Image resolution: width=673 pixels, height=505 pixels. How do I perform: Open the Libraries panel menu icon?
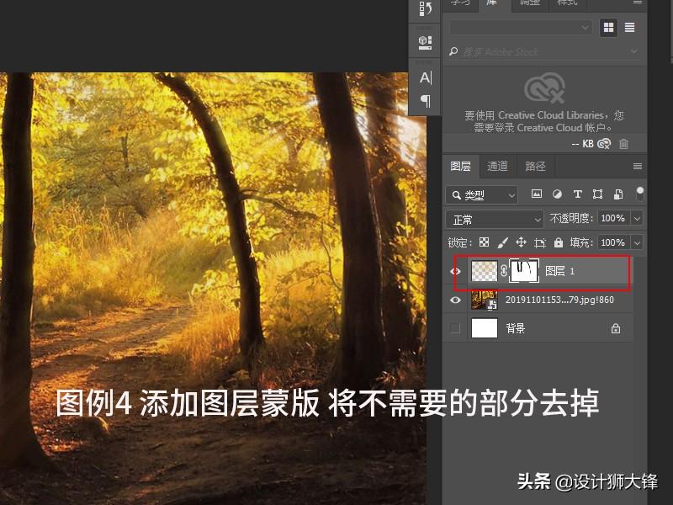[638, 3]
